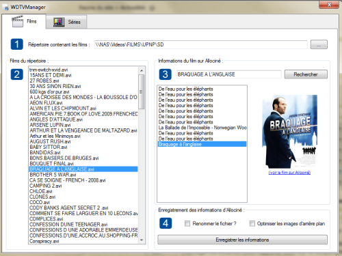Select 'AMERICAN.PIE.7.BOOK.OF.LOVE' file
This screenshot has height=256, width=342.
click(x=83, y=114)
